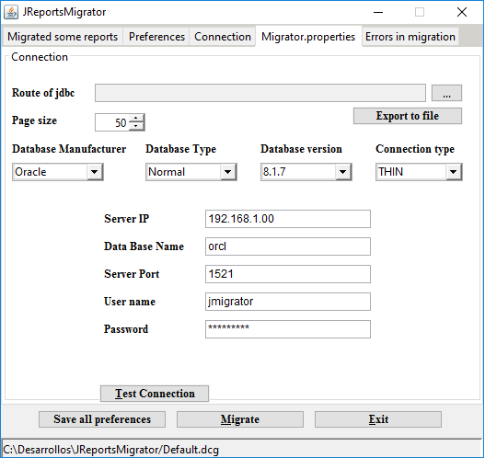The height and width of the screenshot is (458, 485).
Task: Open the Database Type dropdown showing Normal
Action: (x=191, y=172)
